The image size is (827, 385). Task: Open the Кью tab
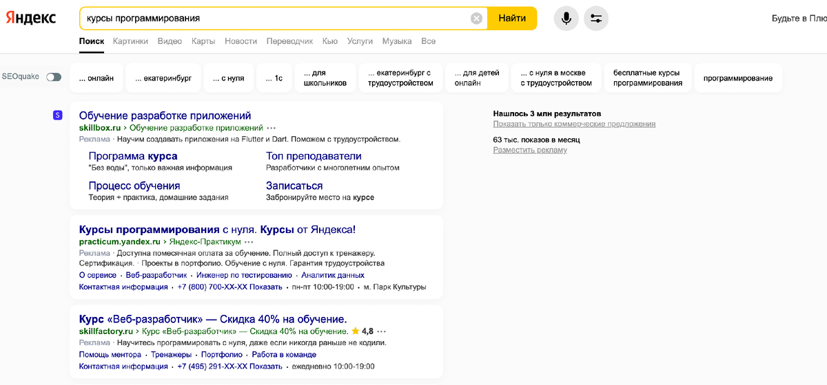coord(330,41)
